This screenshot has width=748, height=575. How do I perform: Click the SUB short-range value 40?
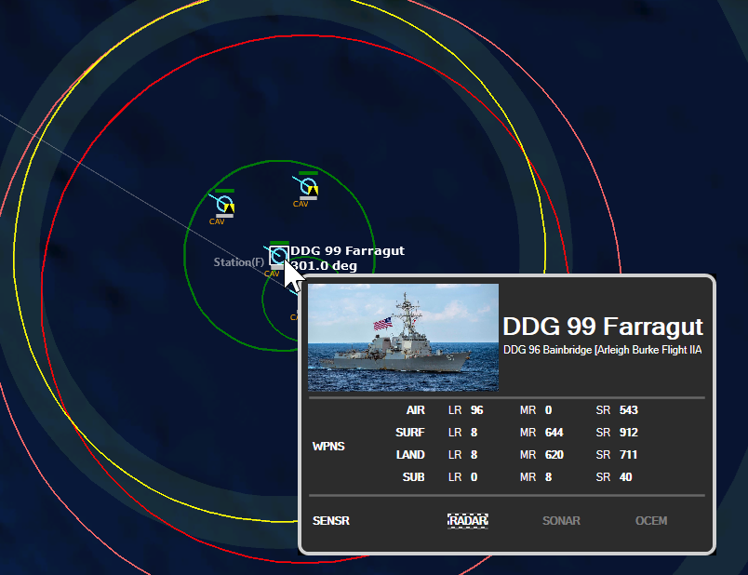(x=625, y=477)
